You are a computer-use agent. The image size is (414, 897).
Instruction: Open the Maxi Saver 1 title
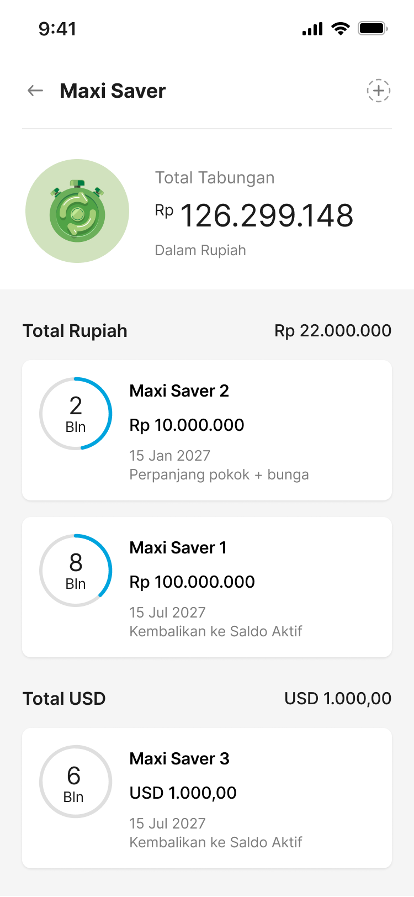178,548
